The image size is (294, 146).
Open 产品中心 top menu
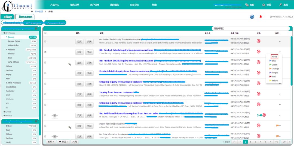tap(55, 5)
